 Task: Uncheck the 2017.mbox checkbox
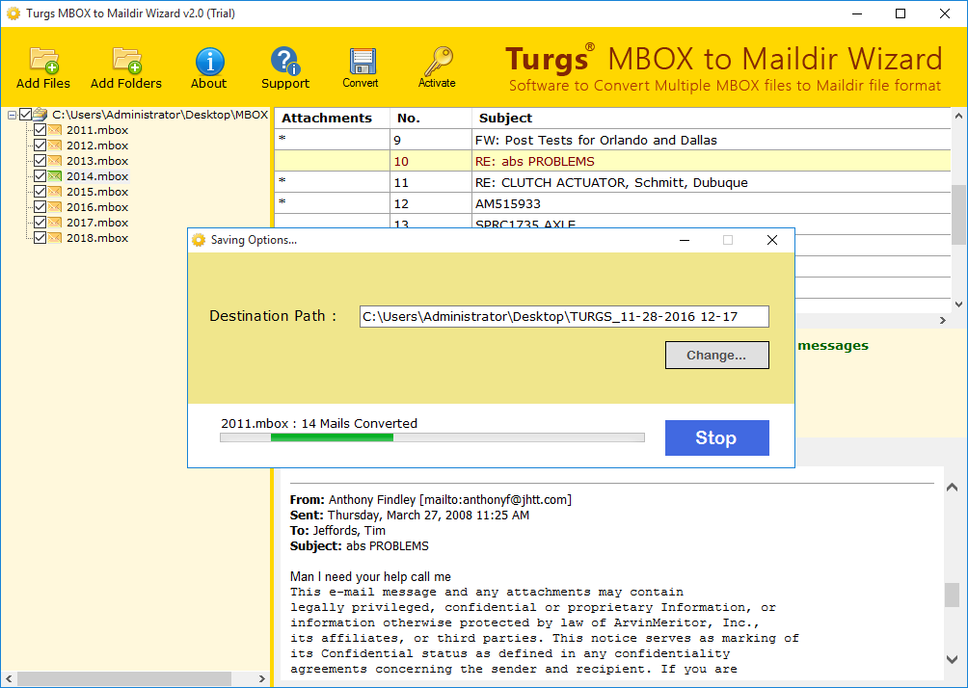pyautogui.click(x=40, y=223)
